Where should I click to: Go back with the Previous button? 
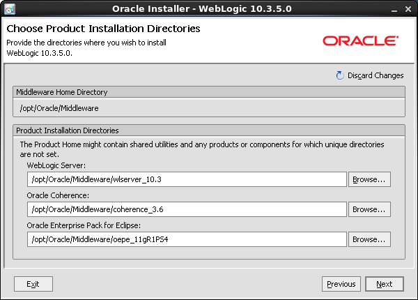[x=341, y=284]
